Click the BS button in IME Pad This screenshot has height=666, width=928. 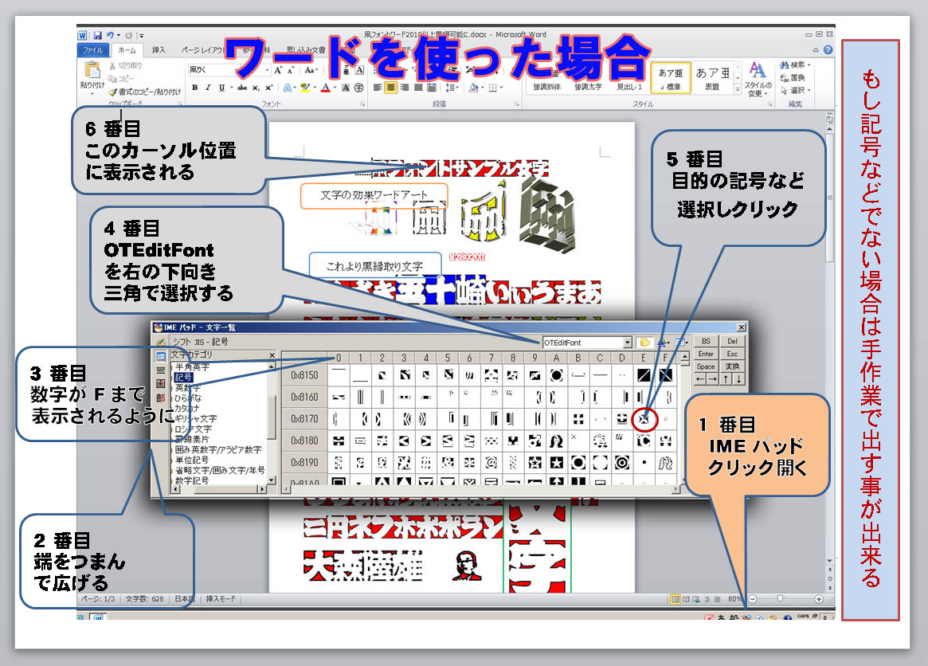(x=706, y=342)
